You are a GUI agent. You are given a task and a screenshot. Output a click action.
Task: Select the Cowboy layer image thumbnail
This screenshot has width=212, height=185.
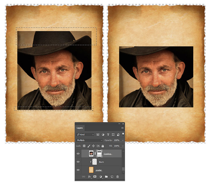[x=91, y=154]
